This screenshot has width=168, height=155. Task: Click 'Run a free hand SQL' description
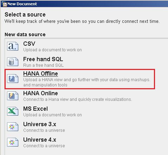44,65
